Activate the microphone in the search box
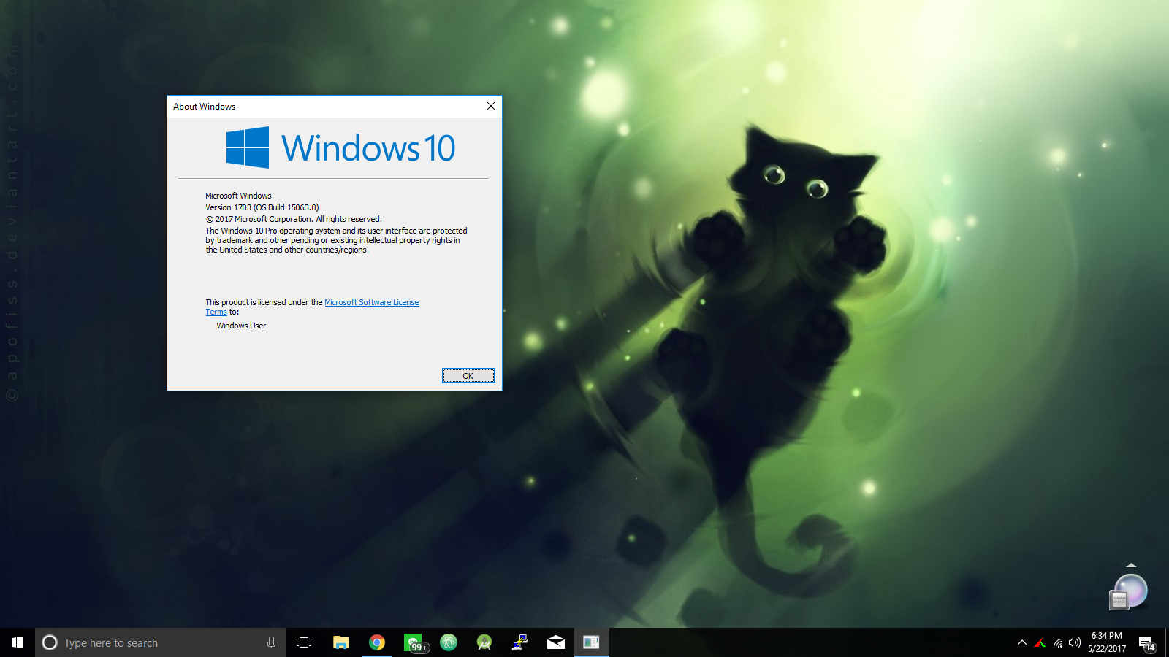Screen dimensions: 1169x657 pyautogui.click(x=271, y=642)
